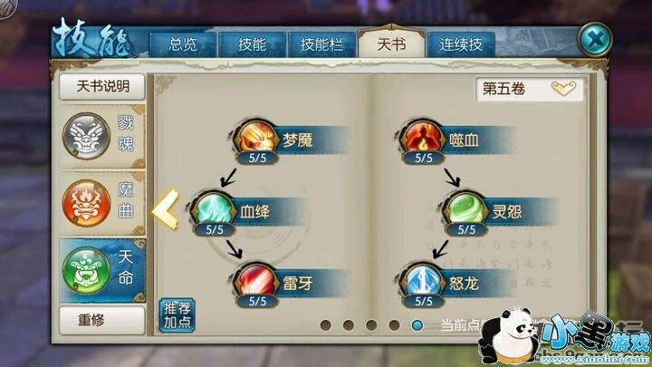652x367 pixels.
Task: Choose the 天命 green mask icon
Action: point(87,270)
